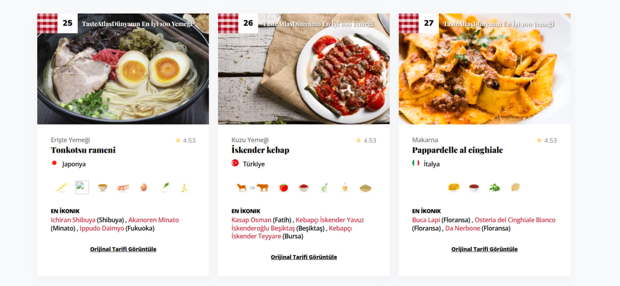Click the bacon ingredient icon
Viewport: 620px width, 286px height.
[x=123, y=188]
